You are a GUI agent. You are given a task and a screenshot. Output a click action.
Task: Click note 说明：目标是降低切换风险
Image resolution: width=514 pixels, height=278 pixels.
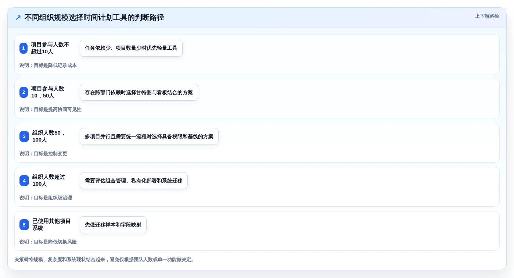pyautogui.click(x=48, y=242)
